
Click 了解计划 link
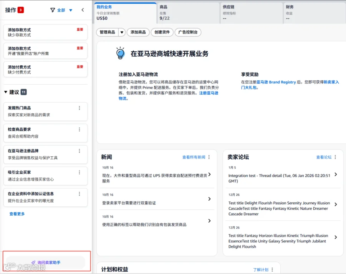coord(261,270)
